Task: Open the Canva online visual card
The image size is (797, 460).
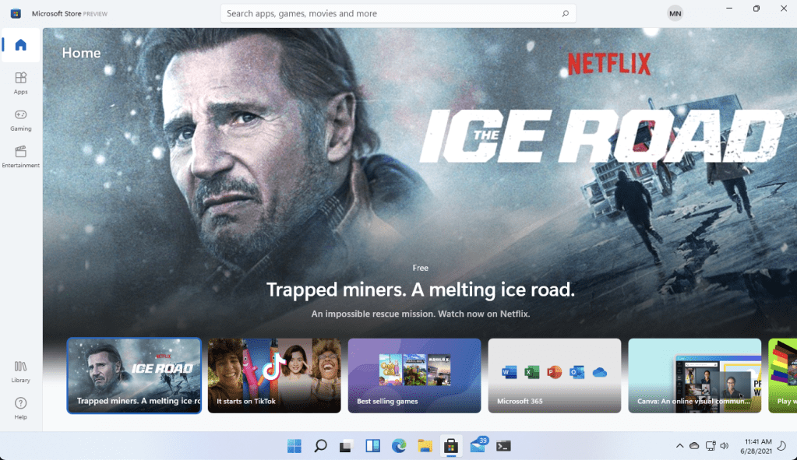Action: point(695,375)
